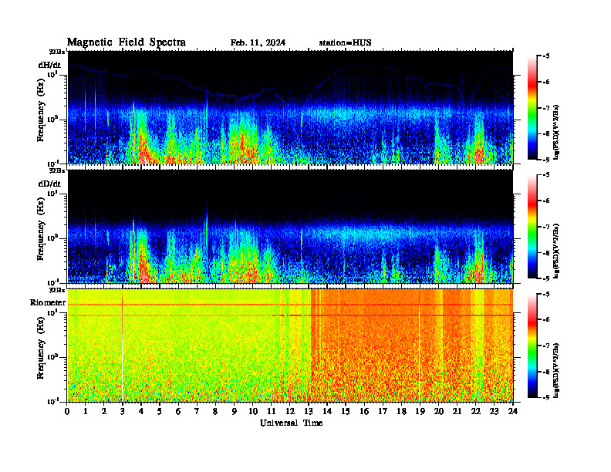The height and width of the screenshot is (472, 611).
Task: Click hour tick label "4" on time axis
Action: [141, 412]
